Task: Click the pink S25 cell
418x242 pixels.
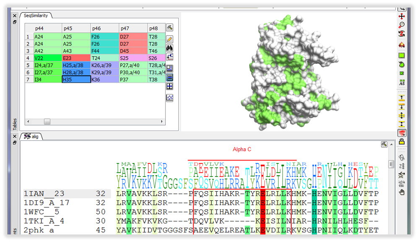Action: pos(133,58)
